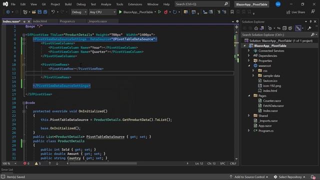Collapse the wwwroot folder
This screenshot has width=320, height=180.
[249, 65]
